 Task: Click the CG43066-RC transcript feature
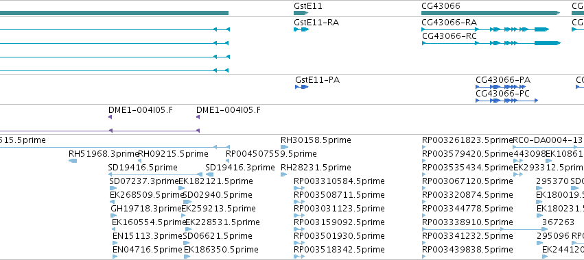coord(491,43)
